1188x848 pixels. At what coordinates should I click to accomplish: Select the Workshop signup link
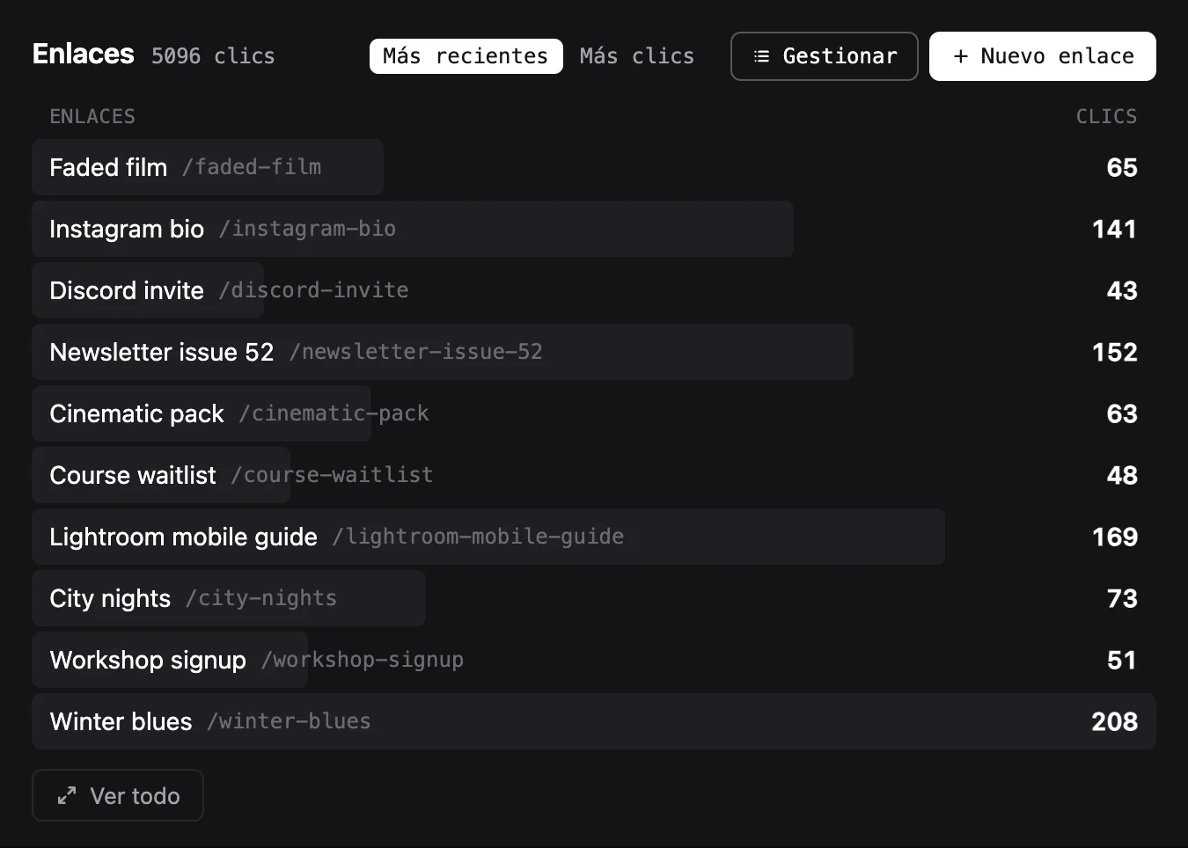[x=593, y=660]
